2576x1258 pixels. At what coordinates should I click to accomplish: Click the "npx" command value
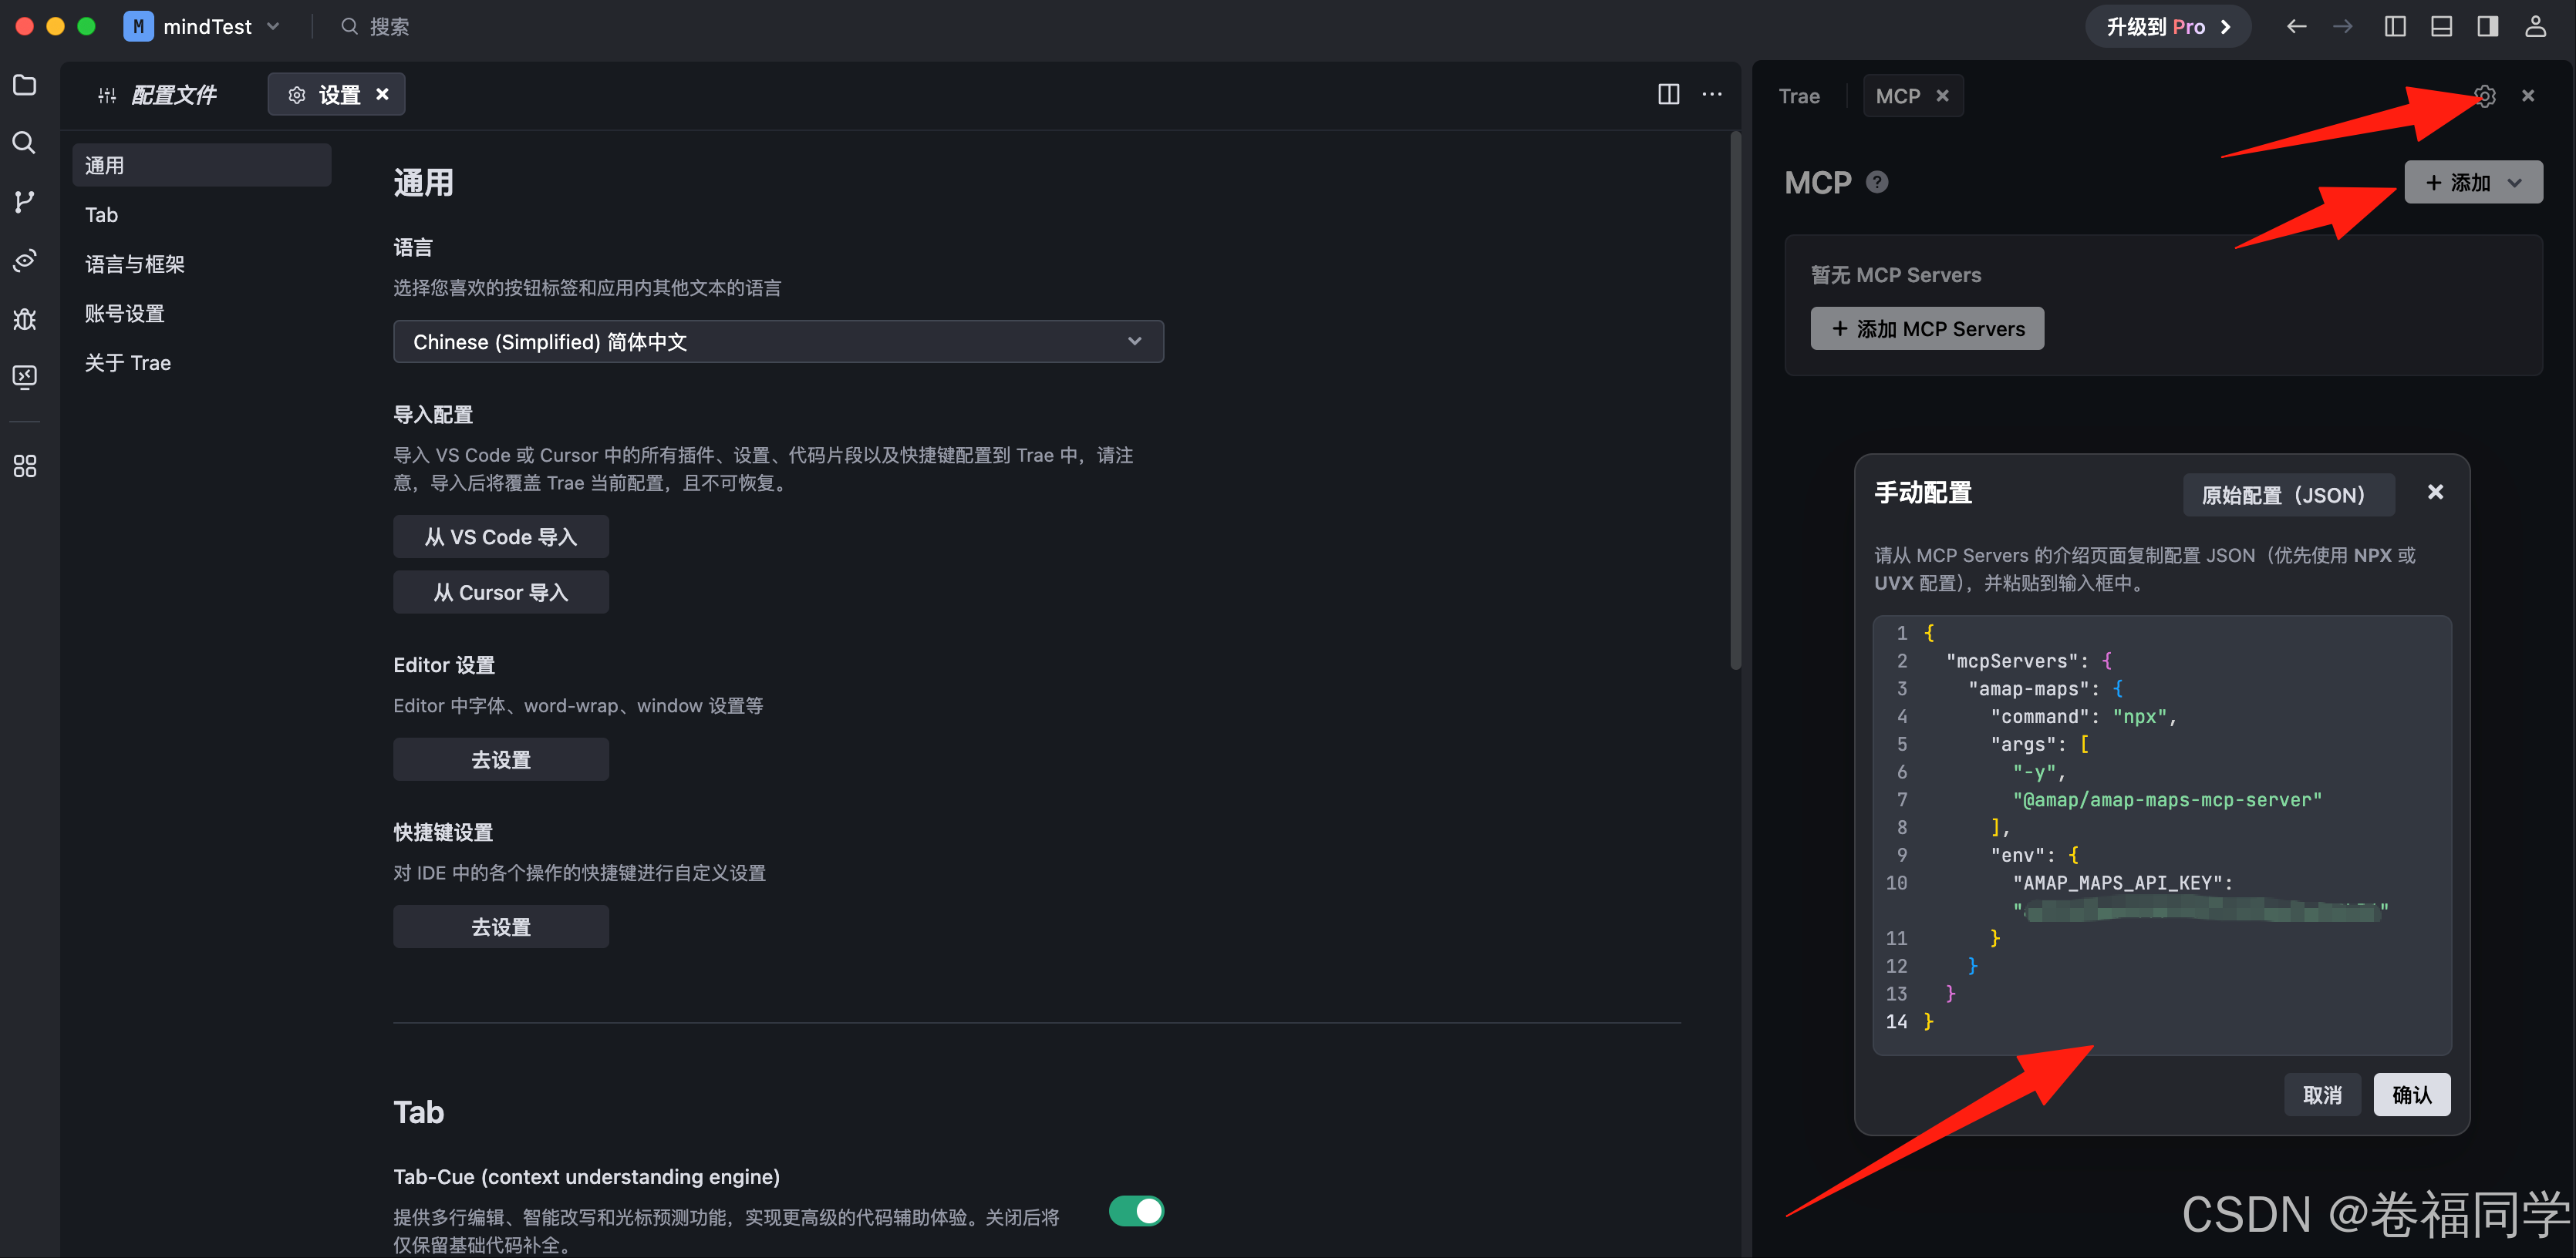point(2139,716)
